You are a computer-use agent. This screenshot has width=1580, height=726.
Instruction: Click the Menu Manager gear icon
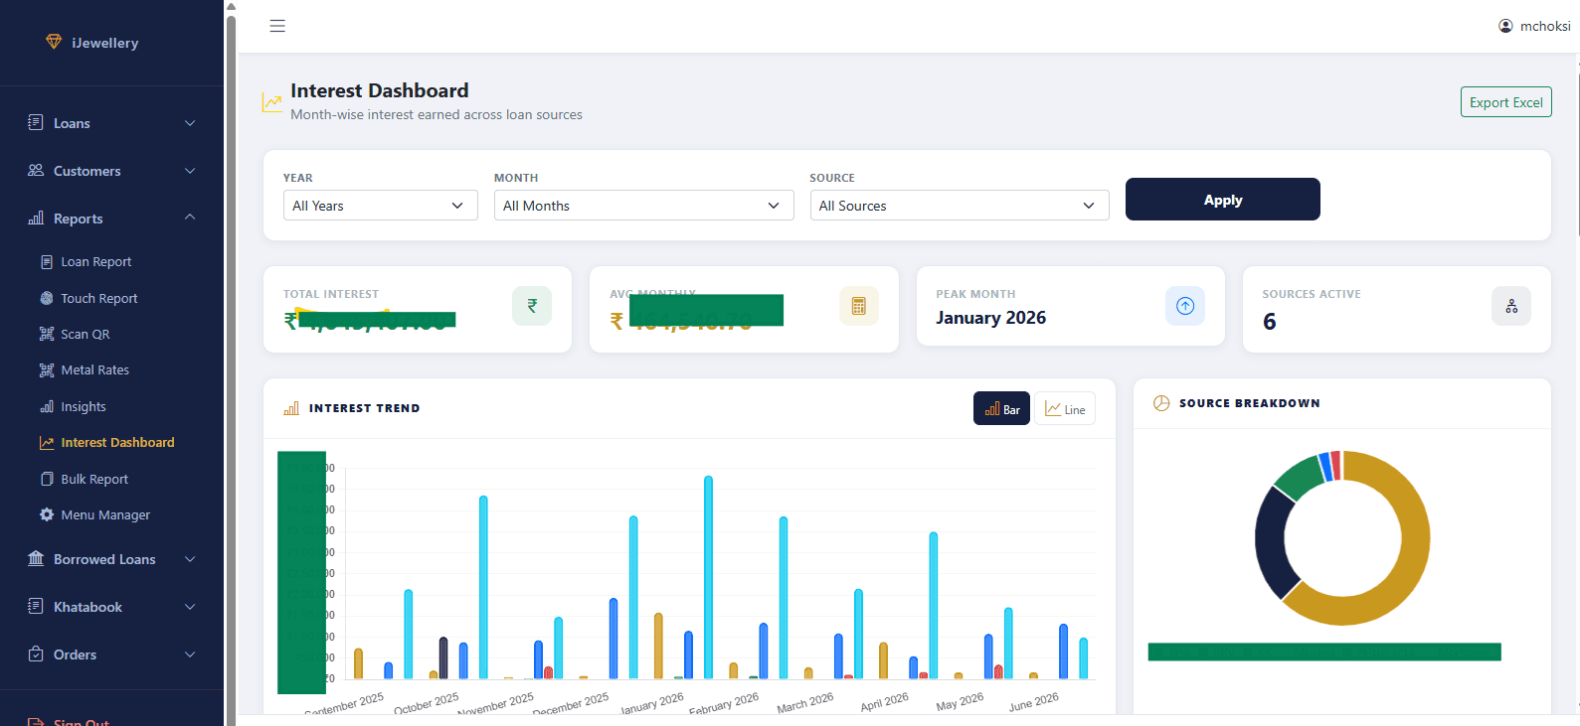pyautogui.click(x=47, y=514)
